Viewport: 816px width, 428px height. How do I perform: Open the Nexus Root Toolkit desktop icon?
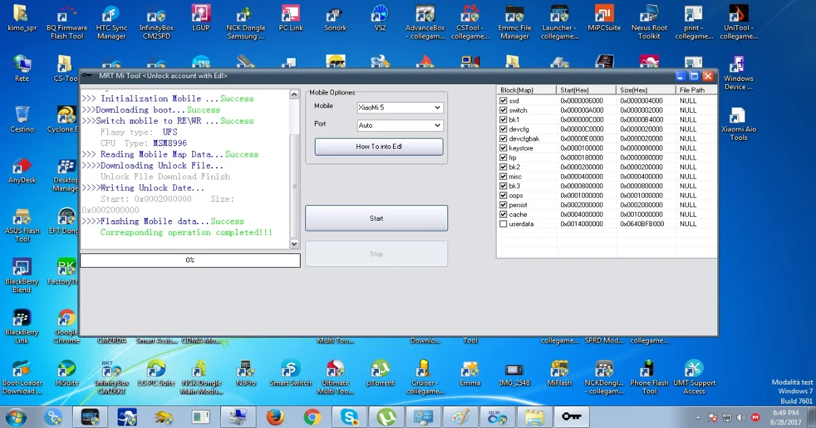click(x=649, y=22)
